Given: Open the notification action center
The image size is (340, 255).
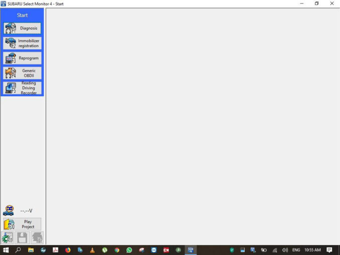Looking at the screenshot, I should pos(329,249).
